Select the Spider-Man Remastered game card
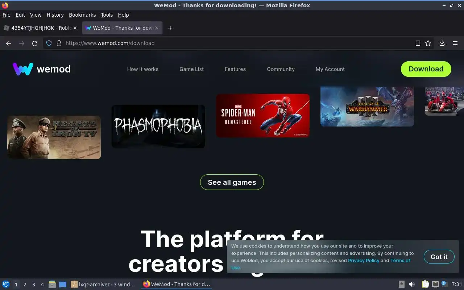The width and height of the screenshot is (464, 290). [x=263, y=116]
